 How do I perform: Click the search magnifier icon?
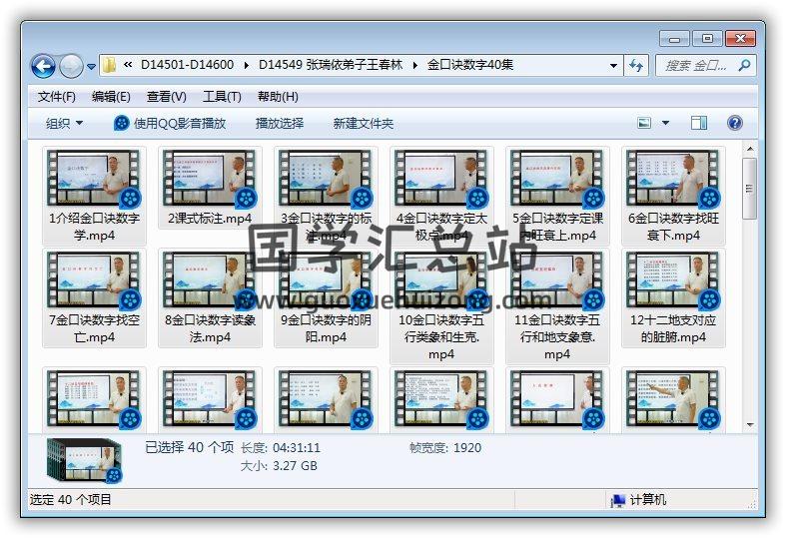coord(745,65)
